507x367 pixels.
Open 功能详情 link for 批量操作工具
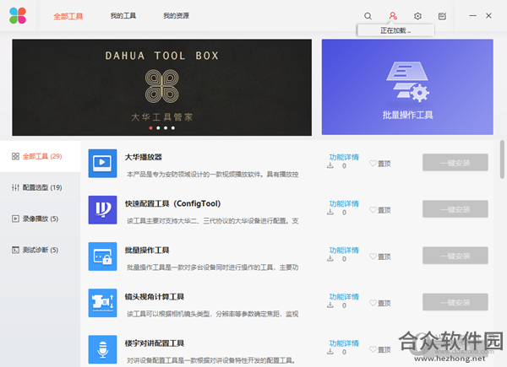click(344, 250)
